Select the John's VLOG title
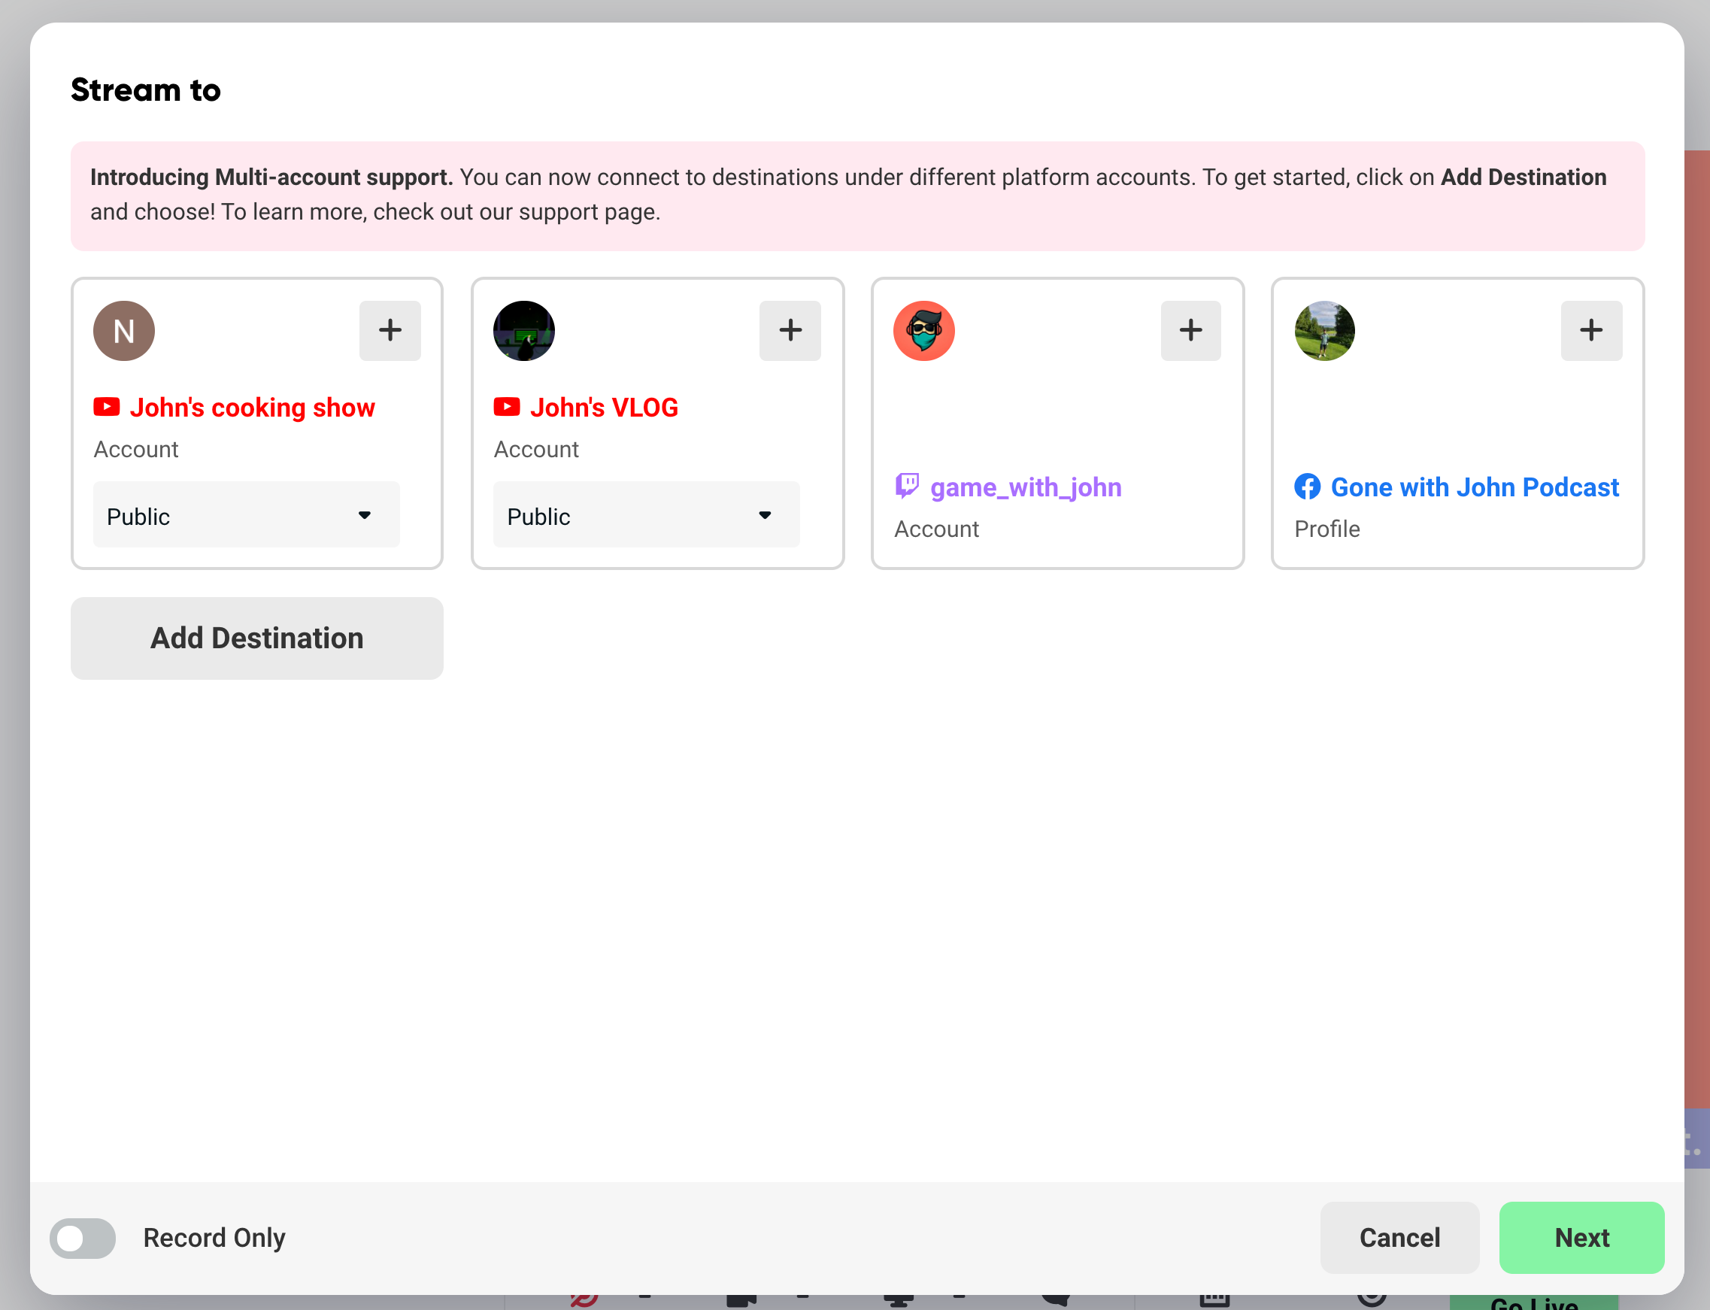The height and width of the screenshot is (1310, 1710). tap(605, 408)
